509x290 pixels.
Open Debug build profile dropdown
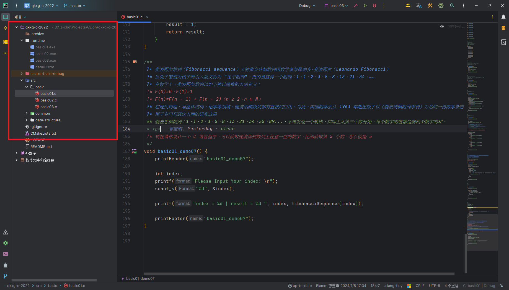tap(307, 6)
